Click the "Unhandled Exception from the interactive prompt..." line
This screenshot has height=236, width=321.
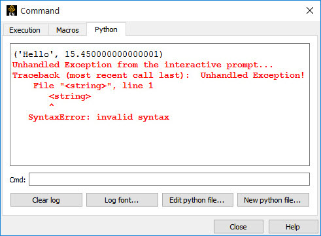[143, 65]
